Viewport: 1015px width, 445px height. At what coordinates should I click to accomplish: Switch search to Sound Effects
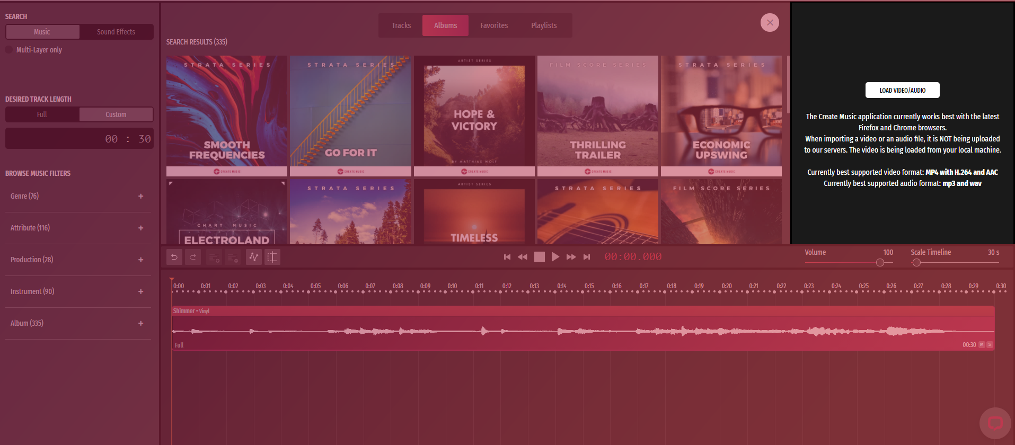[x=116, y=32]
